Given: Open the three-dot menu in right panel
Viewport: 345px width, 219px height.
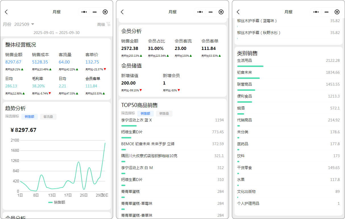Looking at the screenshot, I should click(x=316, y=12).
